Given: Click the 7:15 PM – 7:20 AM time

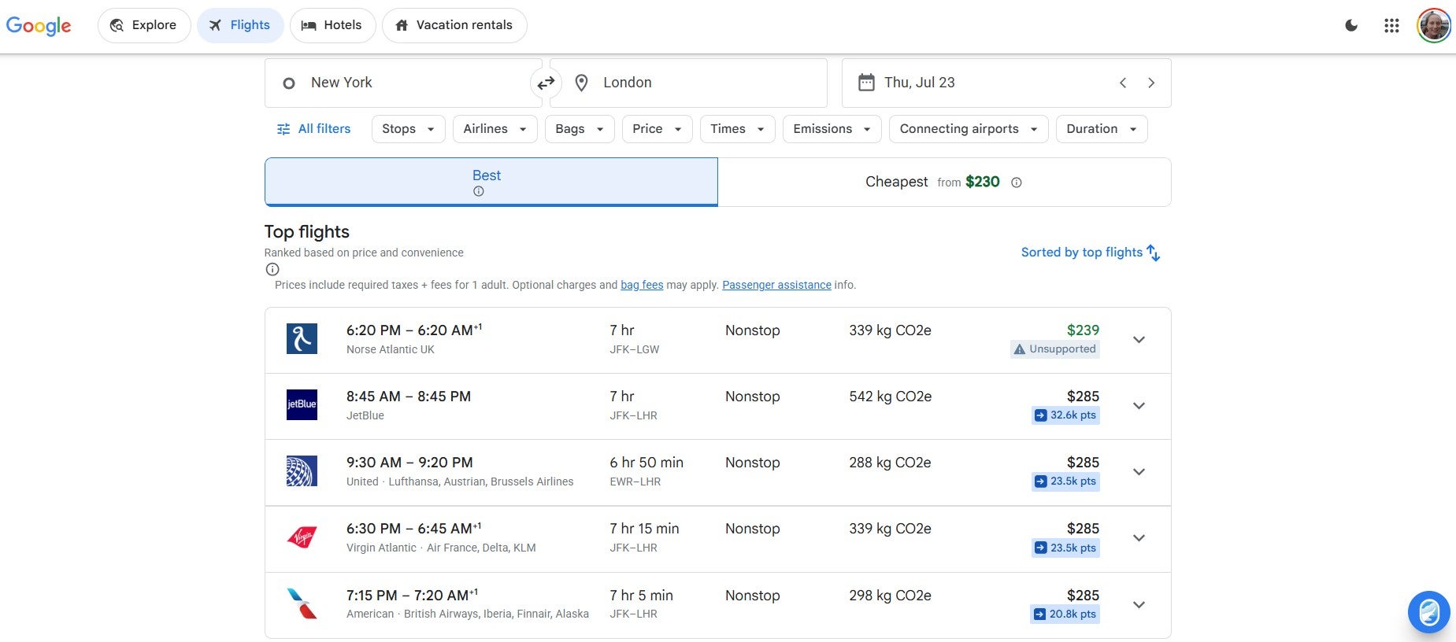Looking at the screenshot, I should click(412, 596).
